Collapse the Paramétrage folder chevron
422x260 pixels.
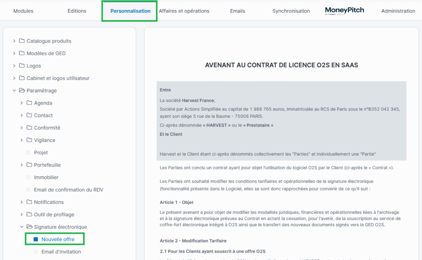click(14, 90)
